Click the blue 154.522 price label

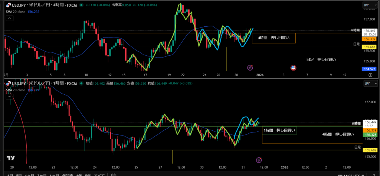click(x=369, y=69)
